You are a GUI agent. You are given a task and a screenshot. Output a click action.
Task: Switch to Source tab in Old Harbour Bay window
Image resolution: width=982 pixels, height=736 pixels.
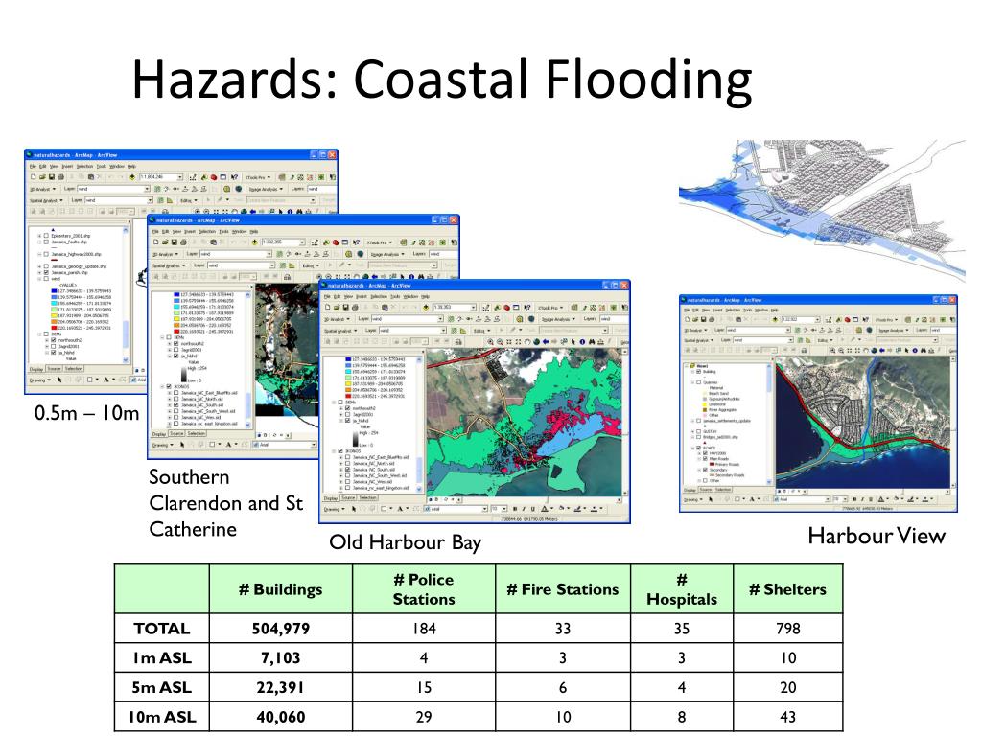pyautogui.click(x=348, y=498)
